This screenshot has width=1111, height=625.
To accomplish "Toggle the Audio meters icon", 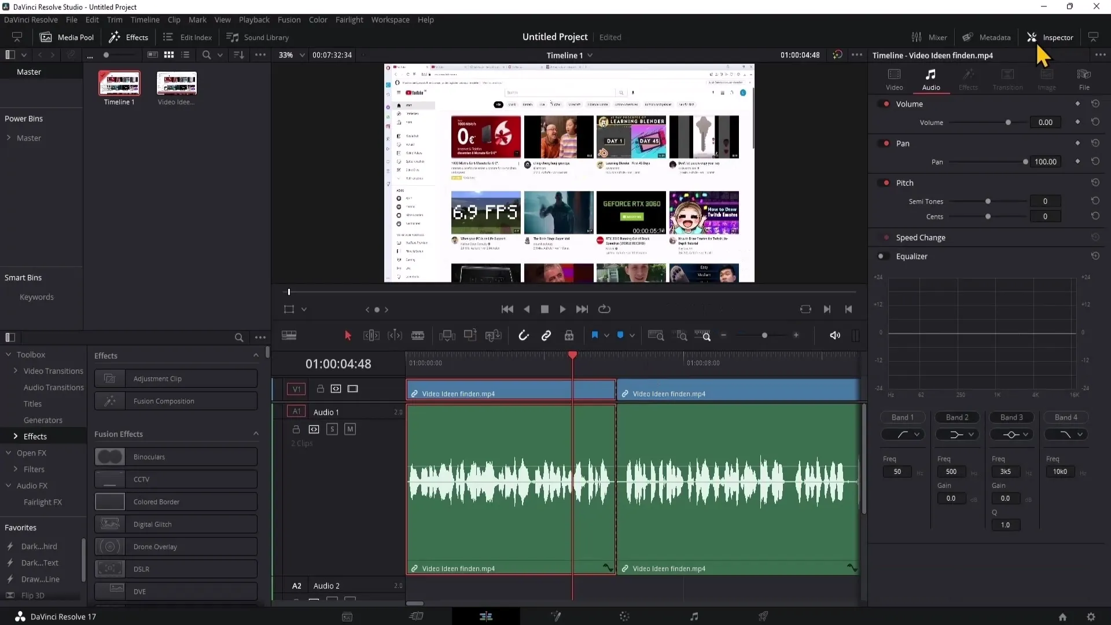I will pyautogui.click(x=855, y=334).
